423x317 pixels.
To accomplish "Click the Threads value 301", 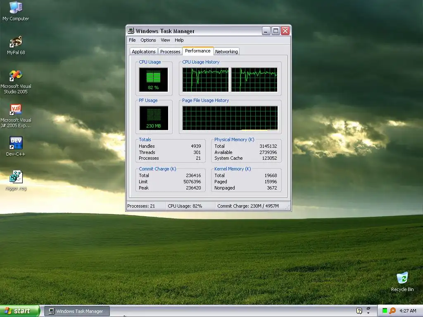I will pos(197,152).
